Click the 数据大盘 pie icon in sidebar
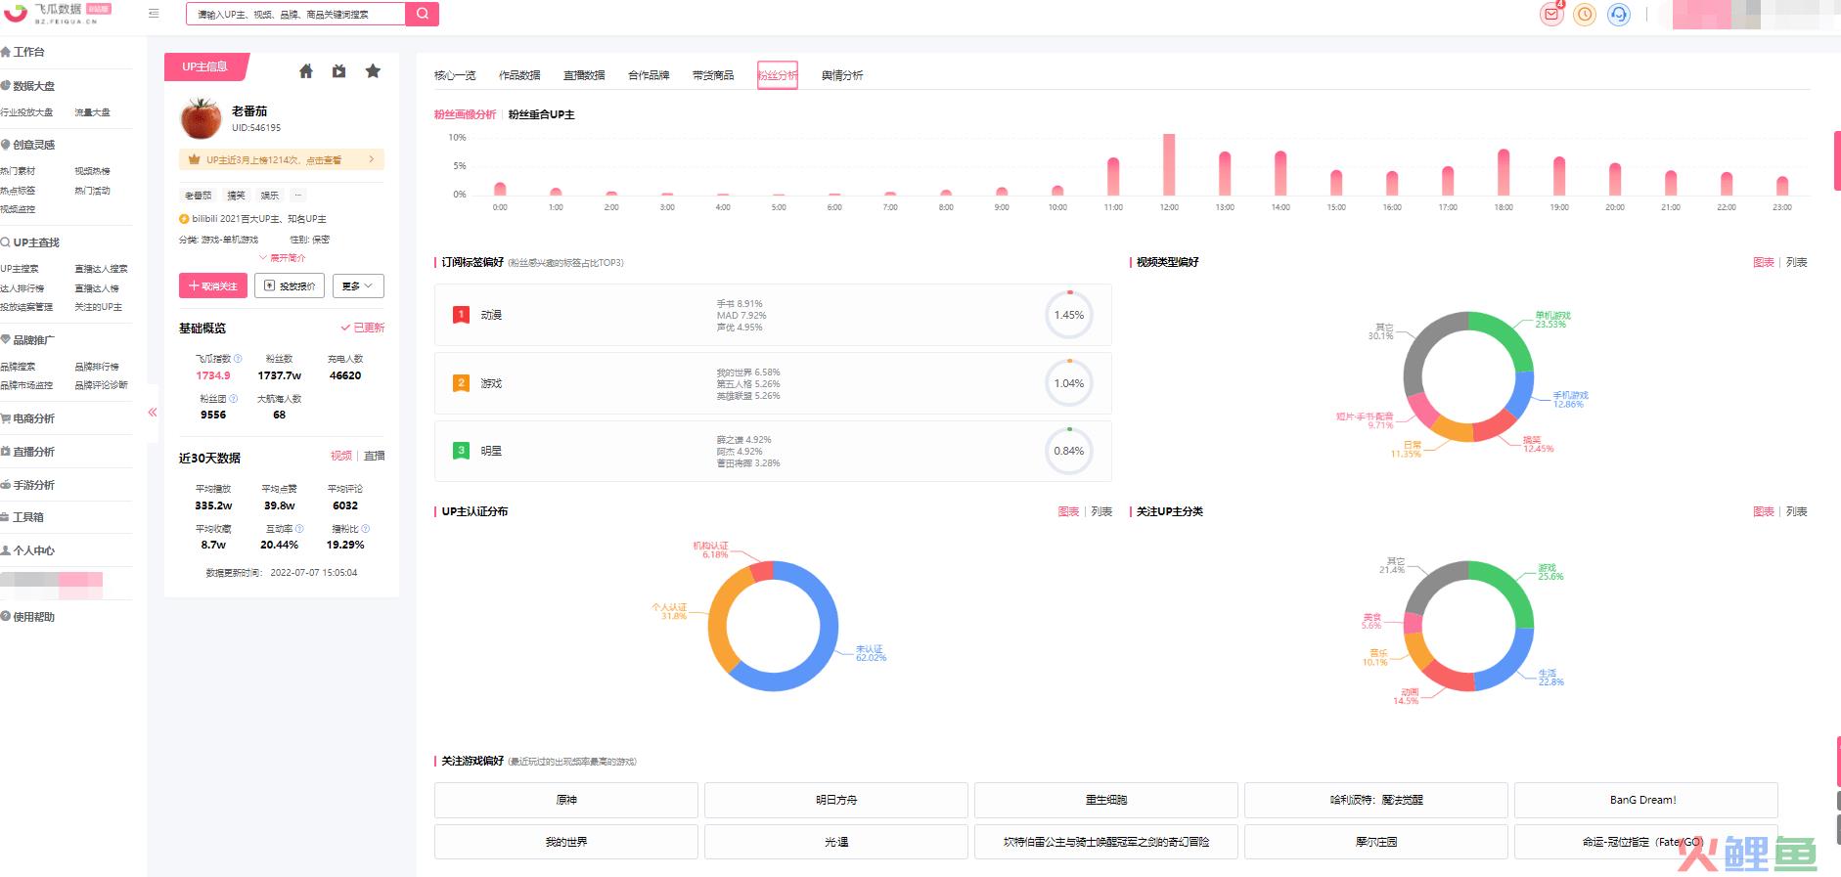Screen dimensions: 1841x877 6,86
